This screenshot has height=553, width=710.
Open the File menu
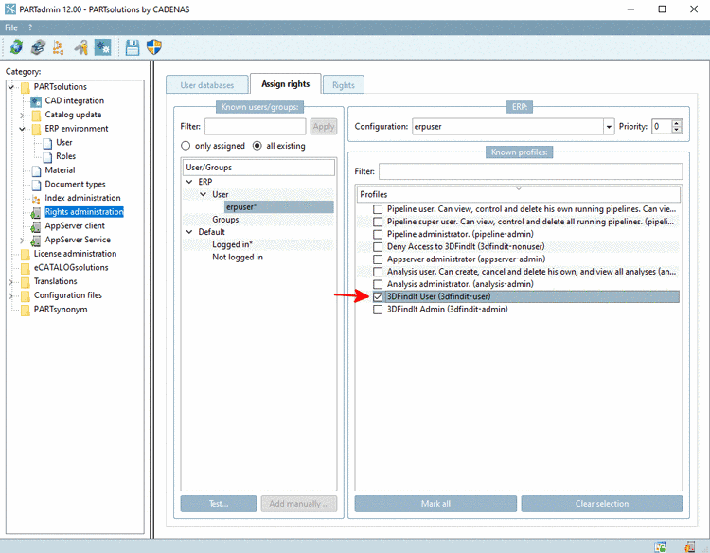10,27
